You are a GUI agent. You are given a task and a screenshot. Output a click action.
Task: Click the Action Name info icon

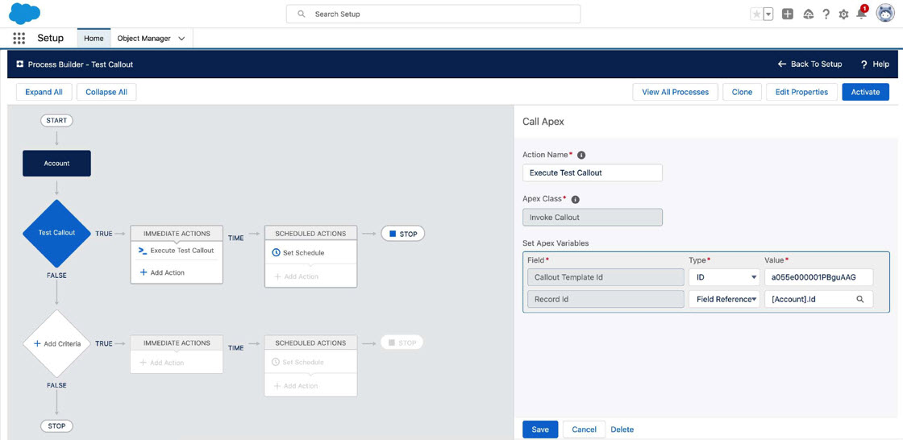coord(581,155)
